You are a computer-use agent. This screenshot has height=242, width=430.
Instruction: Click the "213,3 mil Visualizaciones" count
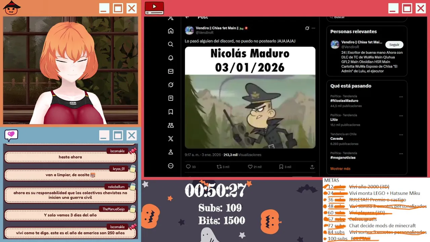pyautogui.click(x=242, y=155)
